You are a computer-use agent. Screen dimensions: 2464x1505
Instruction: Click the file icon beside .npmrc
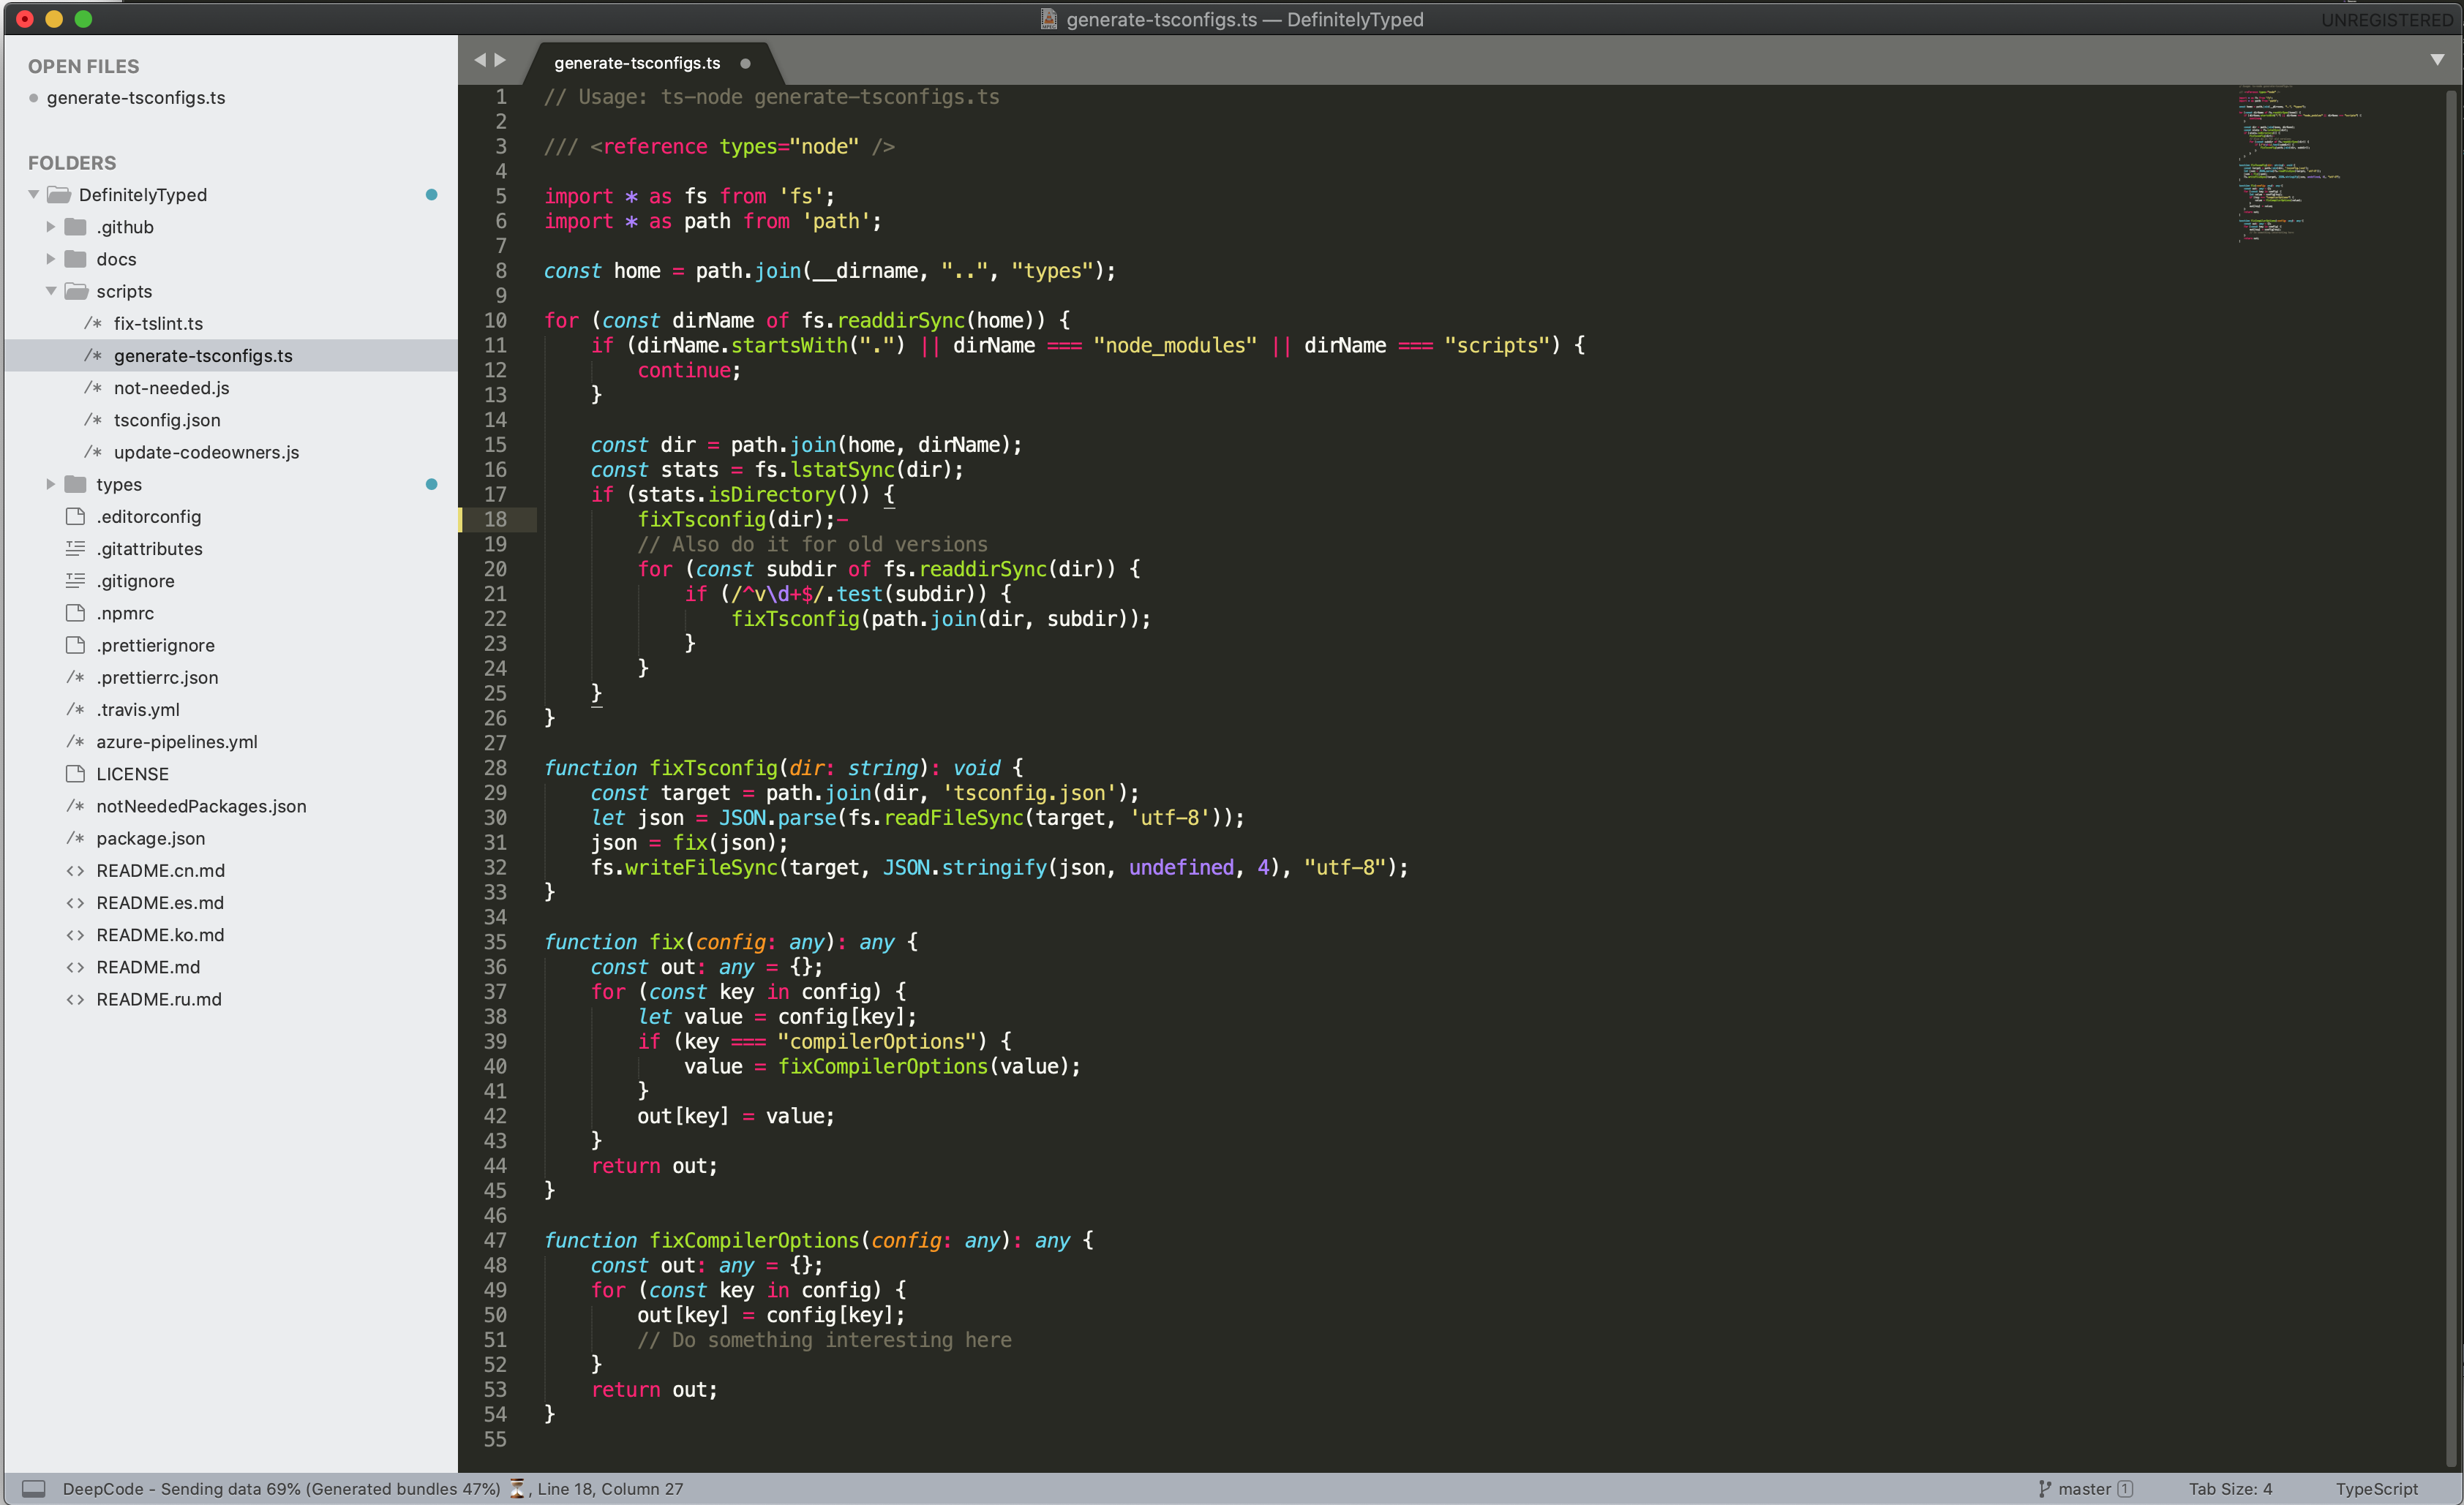point(75,613)
